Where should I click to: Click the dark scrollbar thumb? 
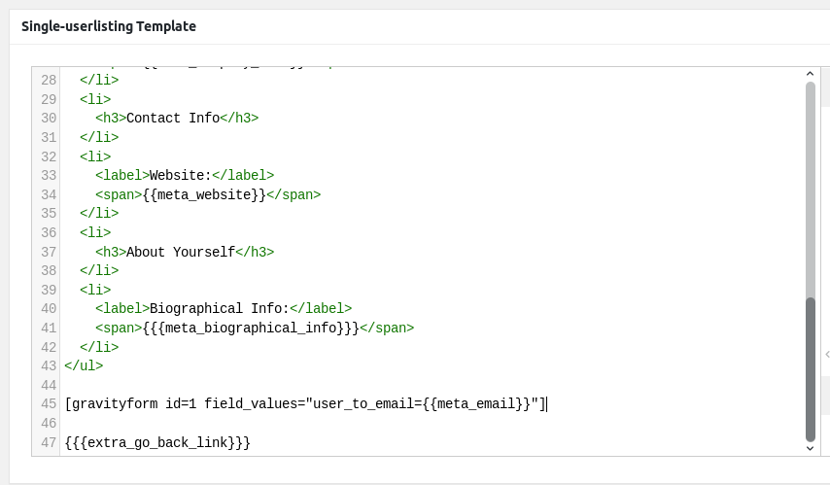(x=811, y=369)
